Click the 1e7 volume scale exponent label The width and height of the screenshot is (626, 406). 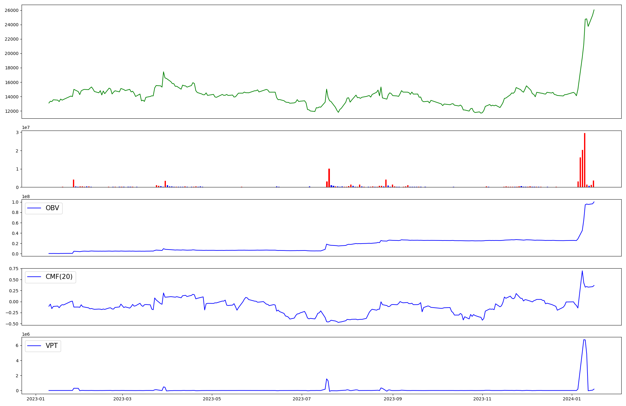click(26, 127)
